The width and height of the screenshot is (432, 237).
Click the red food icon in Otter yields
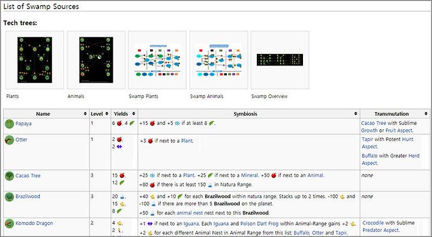[119, 139]
